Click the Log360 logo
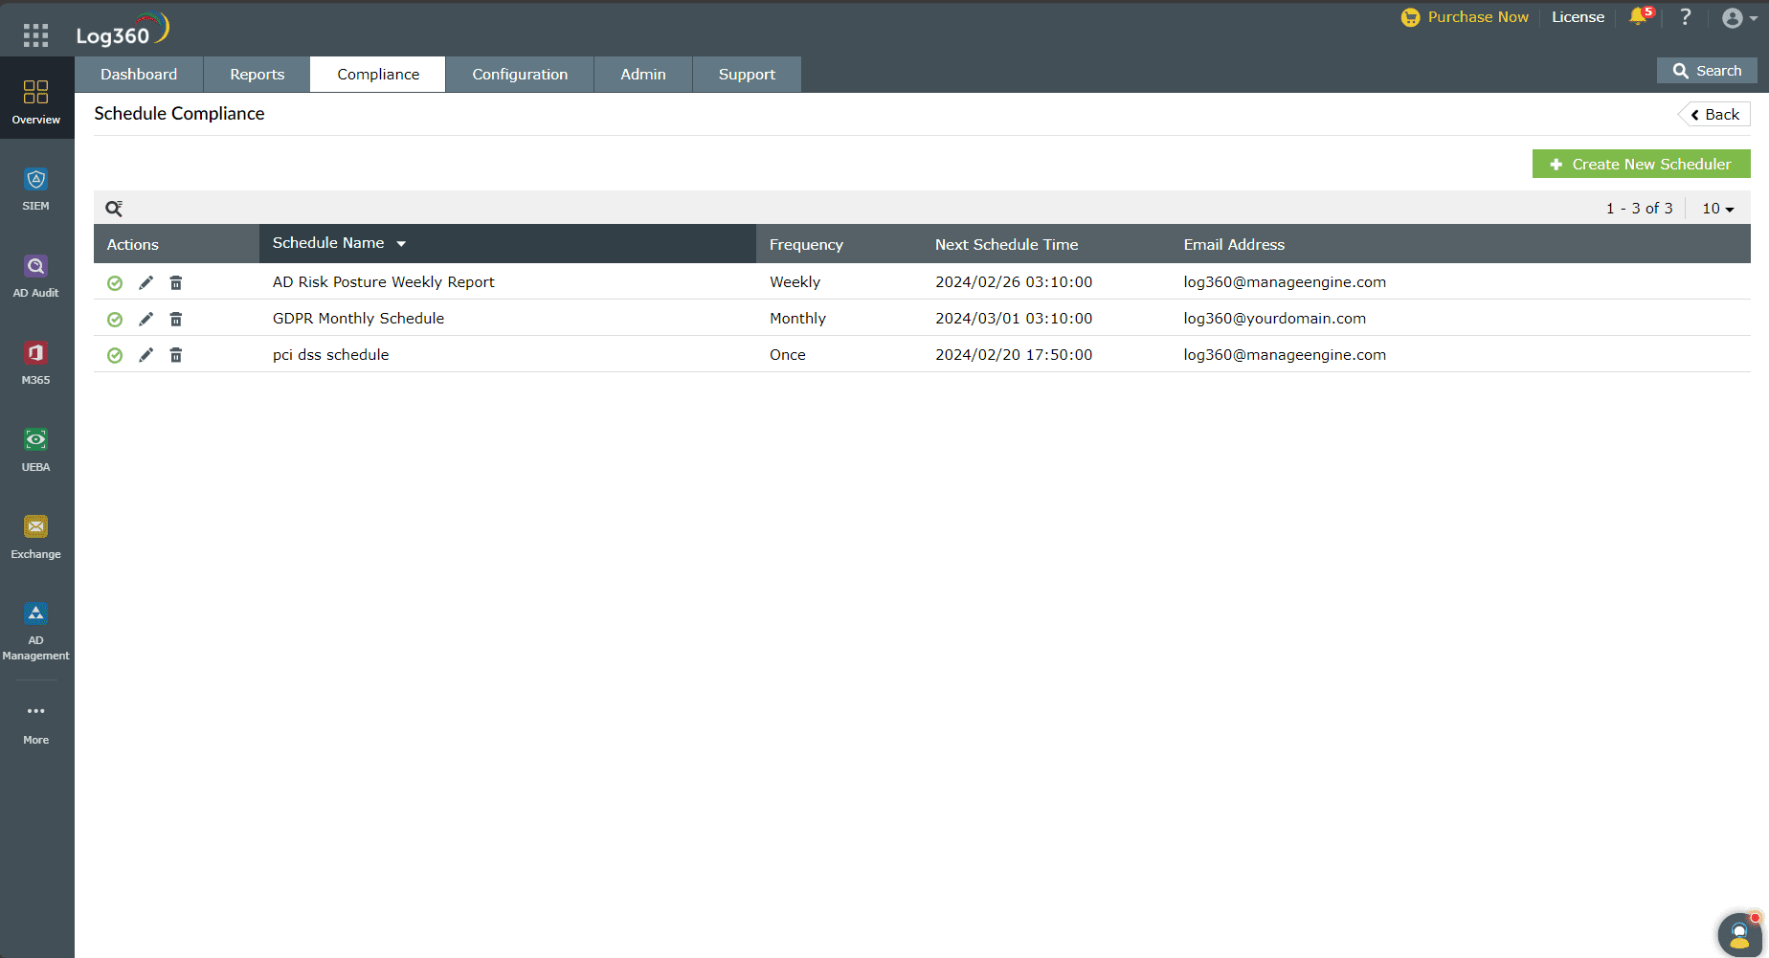The width and height of the screenshot is (1769, 958). 123,30
